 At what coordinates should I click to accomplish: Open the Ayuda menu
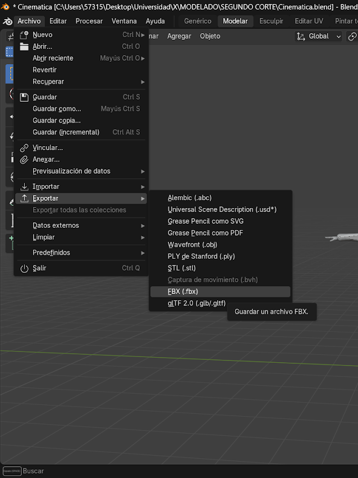155,21
